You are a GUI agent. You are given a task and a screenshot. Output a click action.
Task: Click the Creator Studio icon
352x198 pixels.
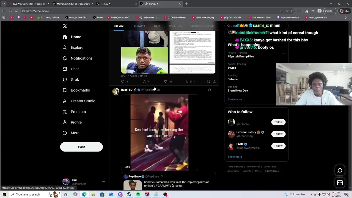point(65,101)
